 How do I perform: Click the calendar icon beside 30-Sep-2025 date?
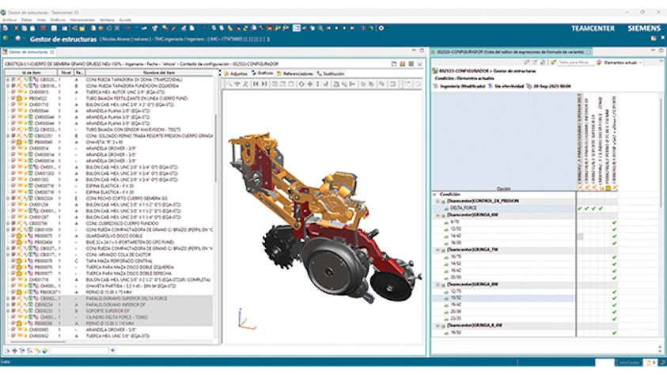click(x=529, y=86)
